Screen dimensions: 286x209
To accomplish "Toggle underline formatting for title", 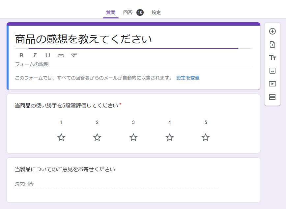I will click(x=47, y=55).
